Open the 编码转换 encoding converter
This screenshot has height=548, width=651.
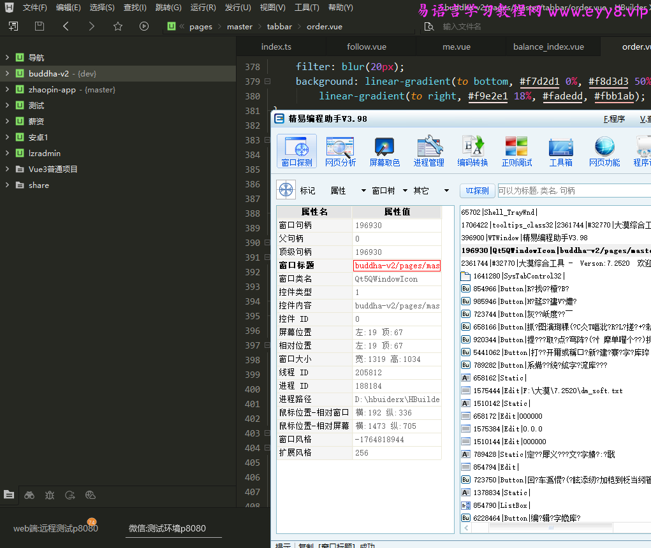(x=472, y=152)
